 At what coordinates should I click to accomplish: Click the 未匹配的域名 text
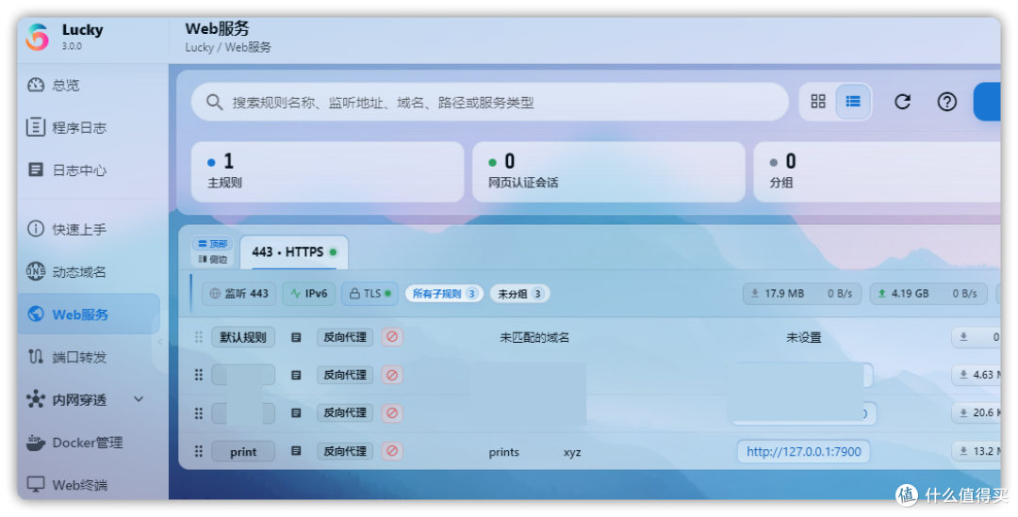coord(534,337)
